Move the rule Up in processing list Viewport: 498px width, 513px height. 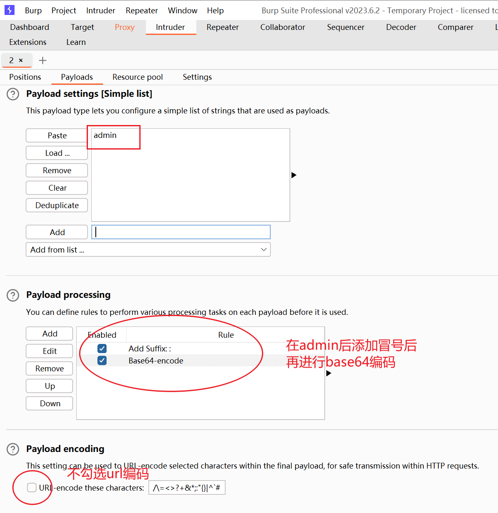[49, 386]
